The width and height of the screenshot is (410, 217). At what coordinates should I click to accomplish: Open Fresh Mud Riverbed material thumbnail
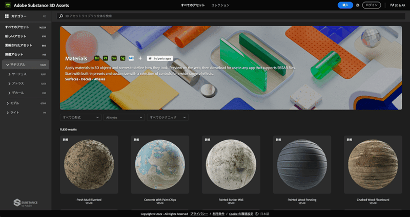tap(89, 164)
